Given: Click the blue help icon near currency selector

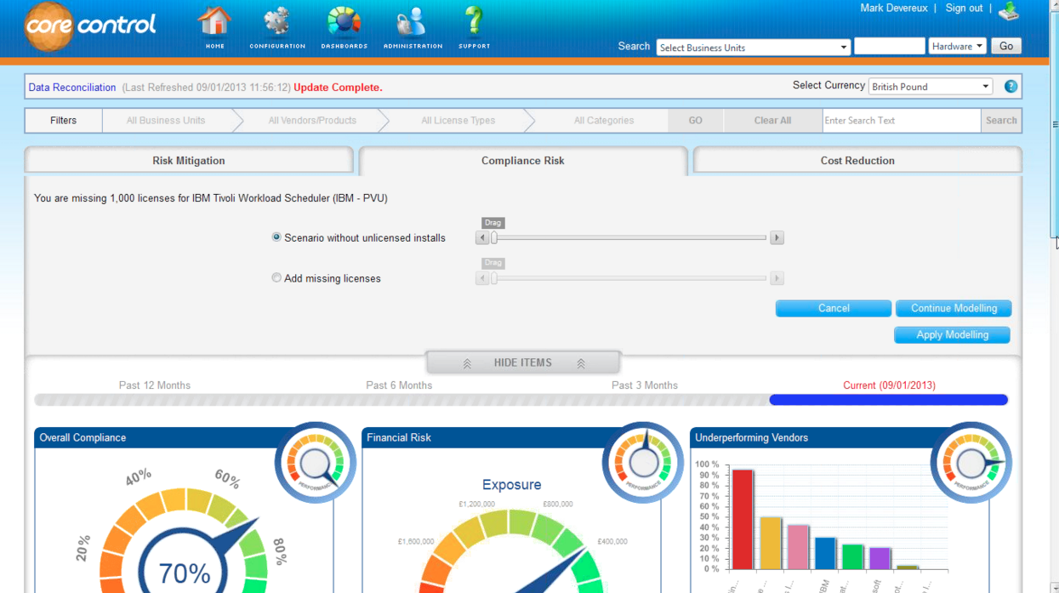Looking at the screenshot, I should [x=1011, y=86].
